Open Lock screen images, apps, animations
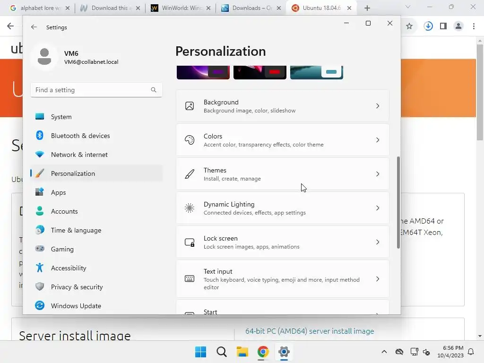This screenshot has width=484, height=363. coord(283,242)
